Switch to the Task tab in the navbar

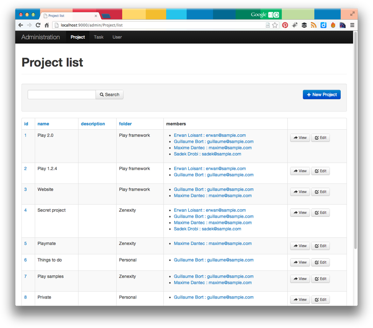(98, 37)
